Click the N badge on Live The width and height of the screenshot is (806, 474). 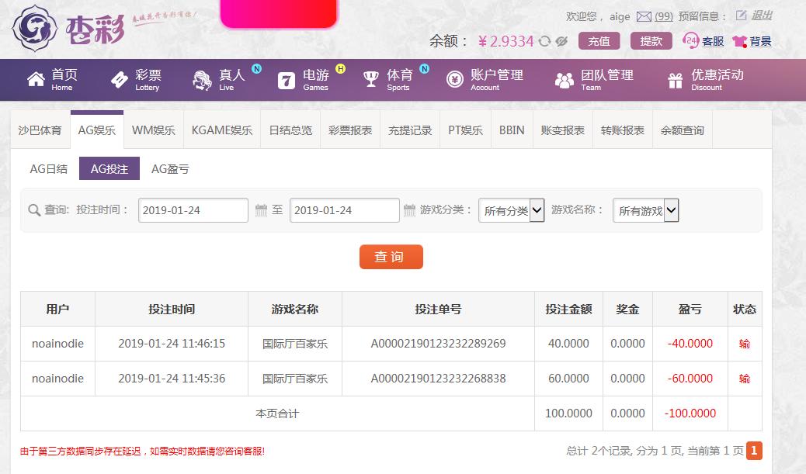click(256, 68)
